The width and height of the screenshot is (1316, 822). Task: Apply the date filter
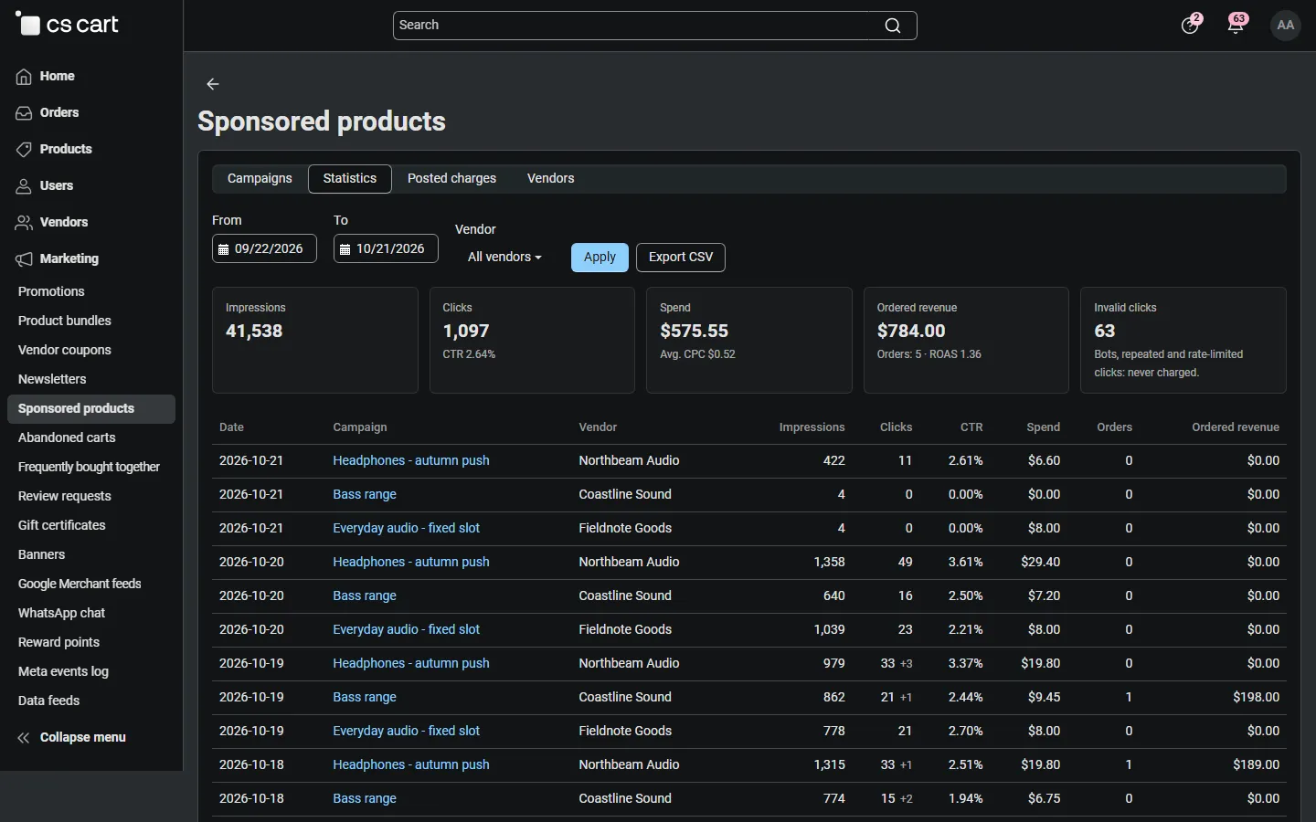point(600,258)
